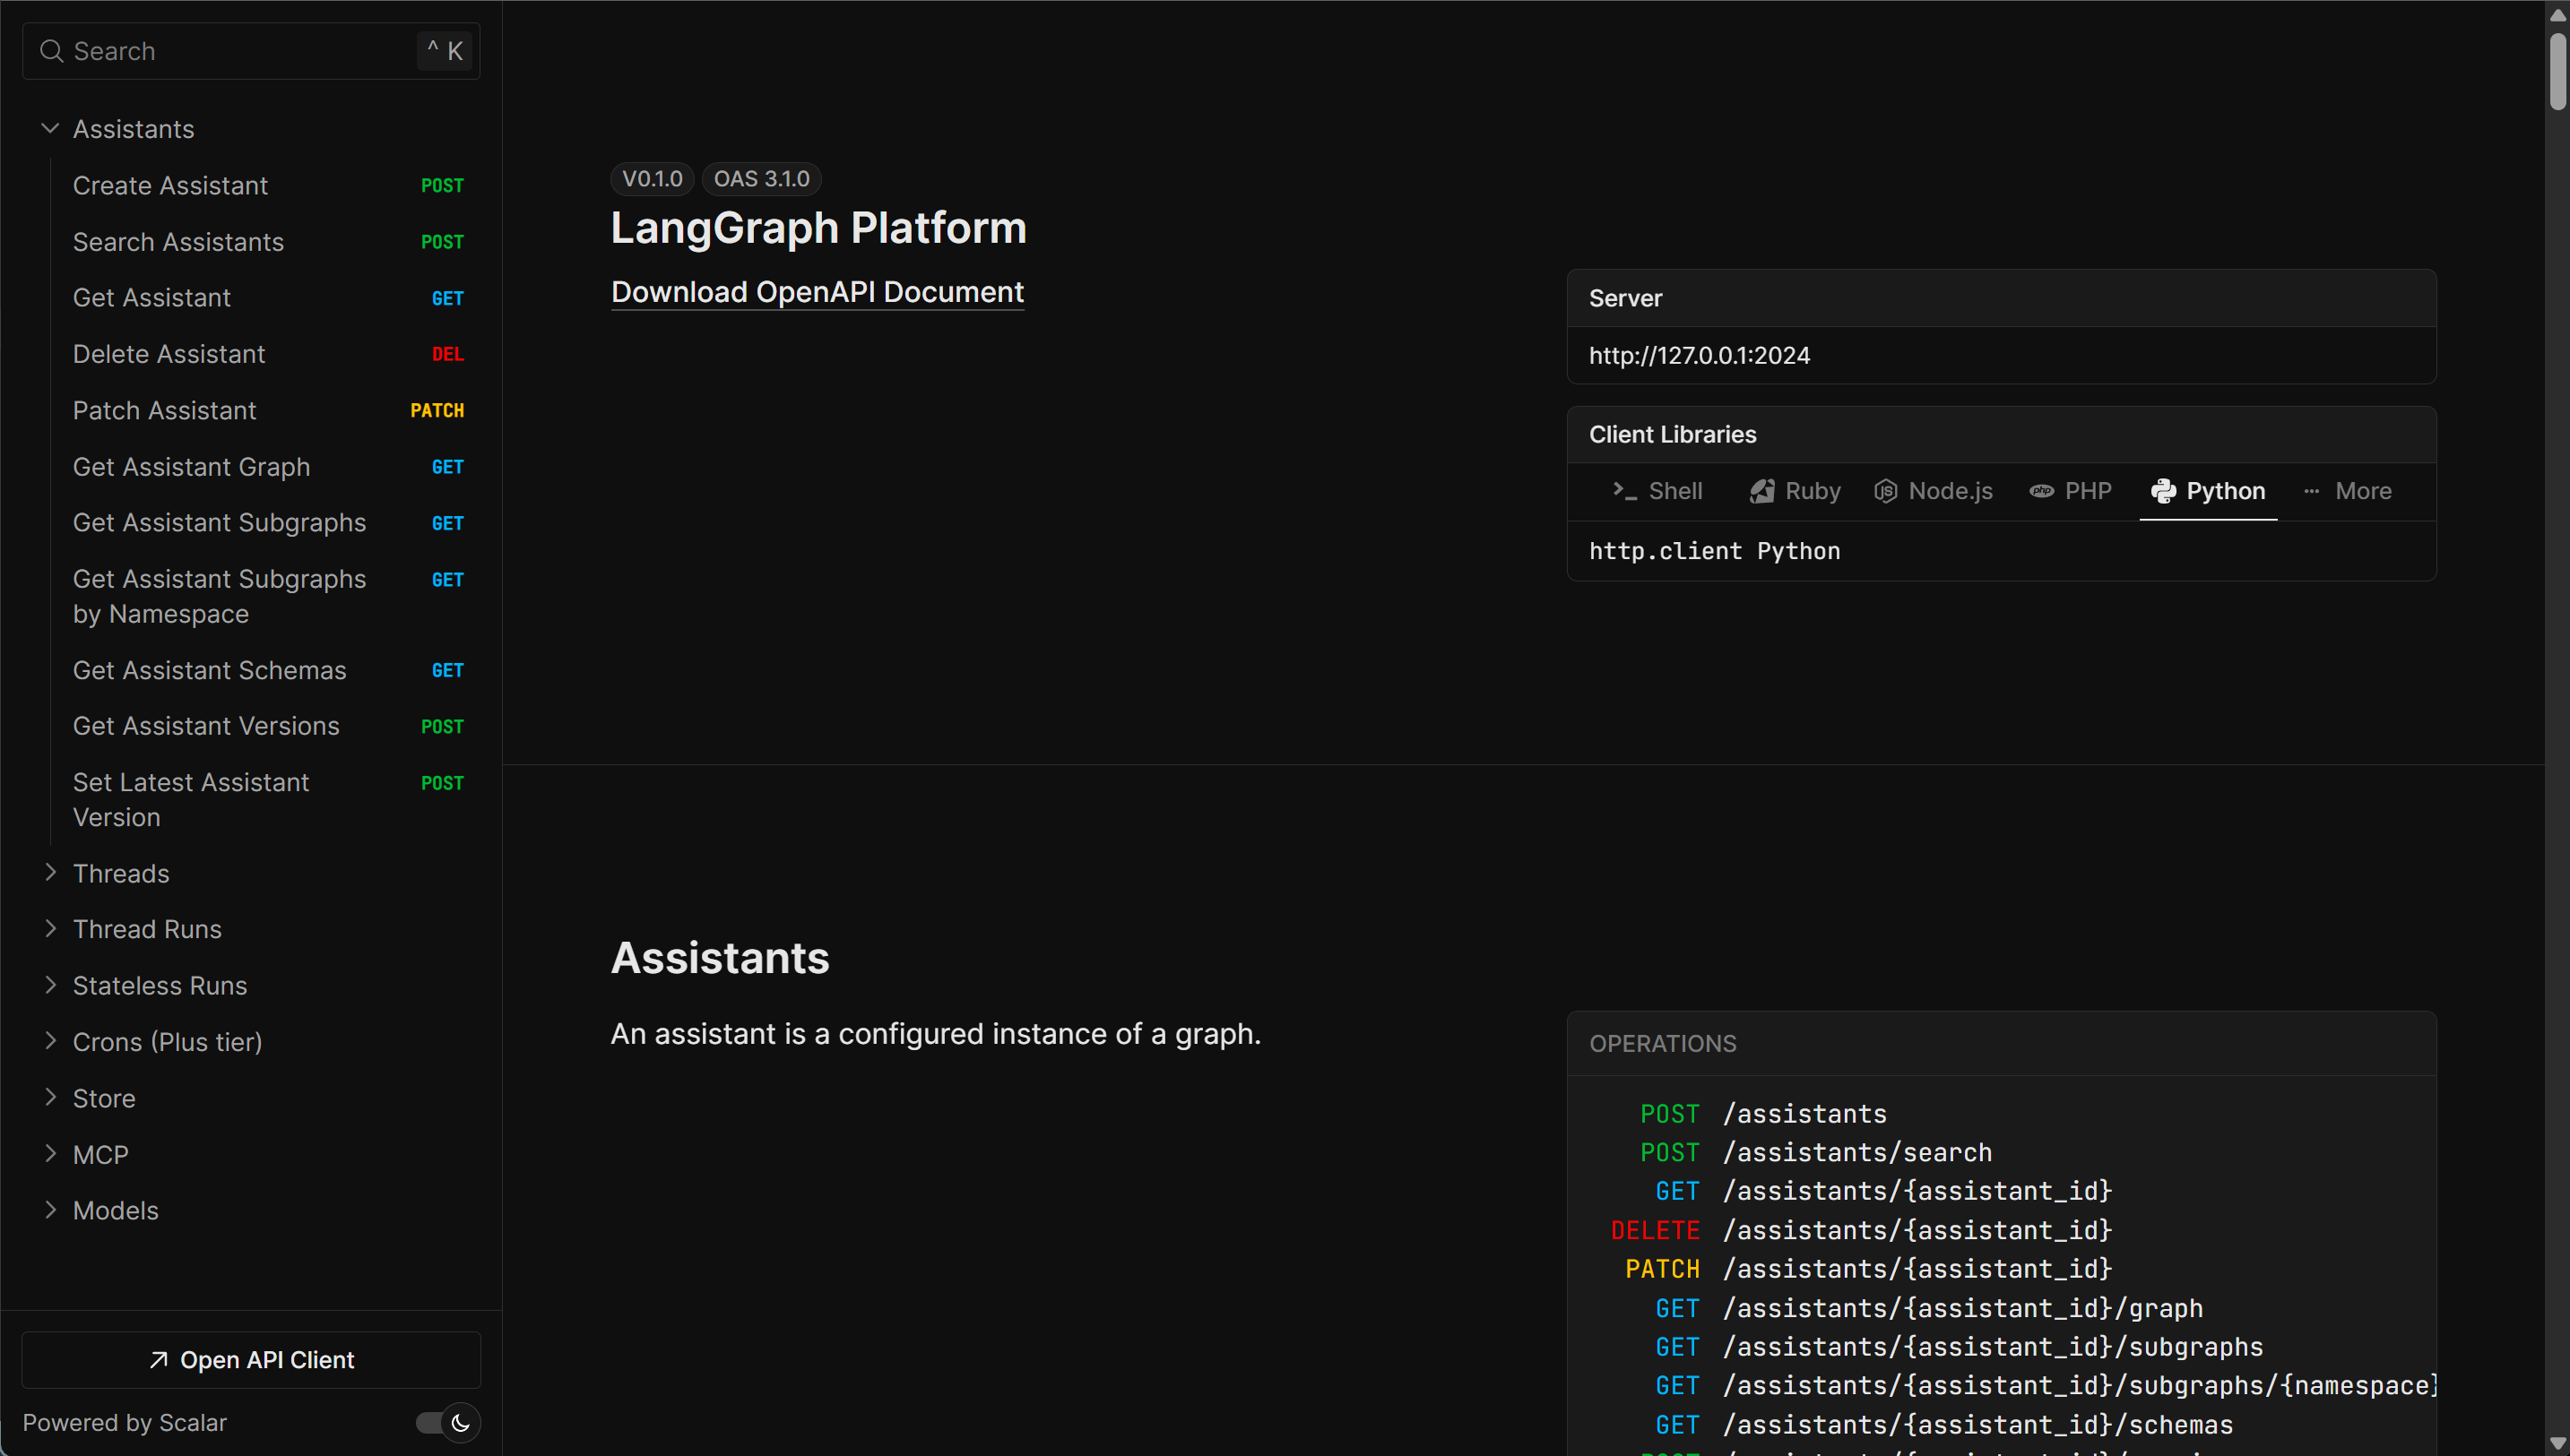Open Get Assistant Versions endpoint
The image size is (2570, 1456).
click(x=268, y=726)
